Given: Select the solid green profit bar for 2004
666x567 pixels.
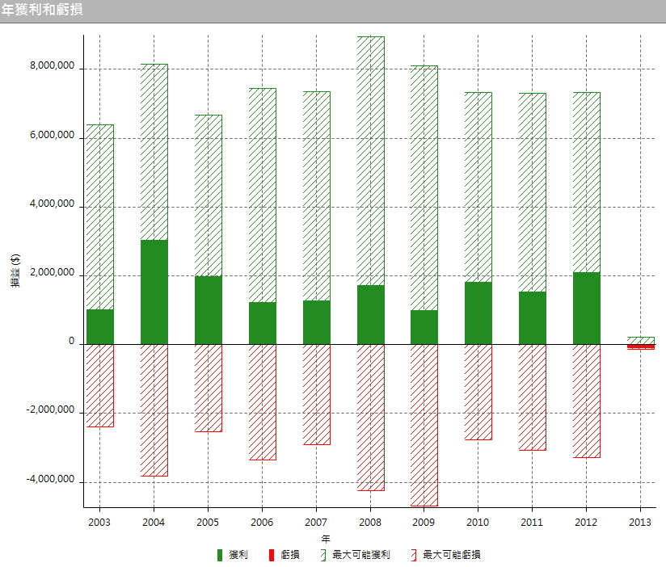Looking at the screenshot, I should (x=154, y=292).
